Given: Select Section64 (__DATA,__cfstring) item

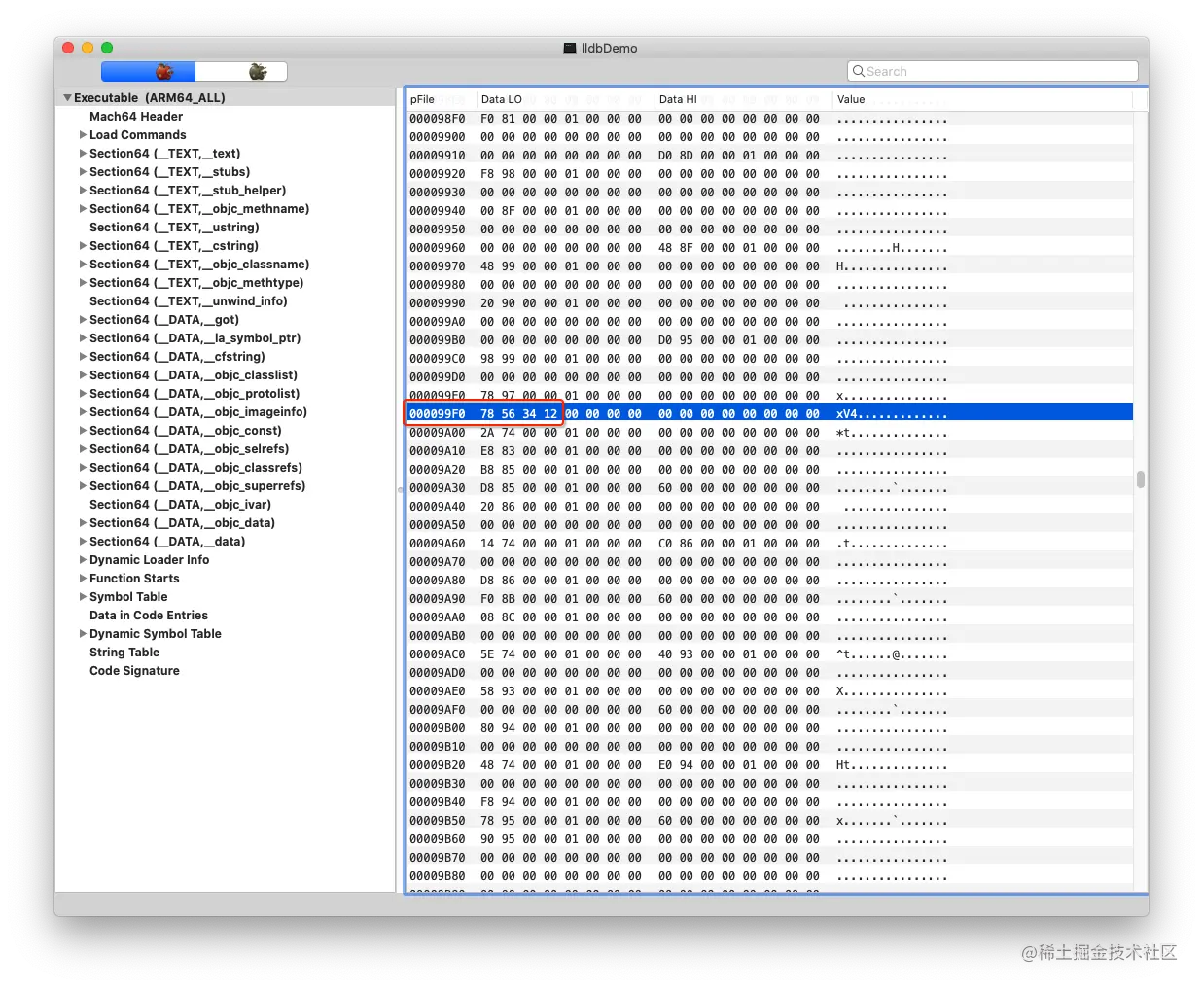Looking at the screenshot, I should pyautogui.click(x=177, y=357).
